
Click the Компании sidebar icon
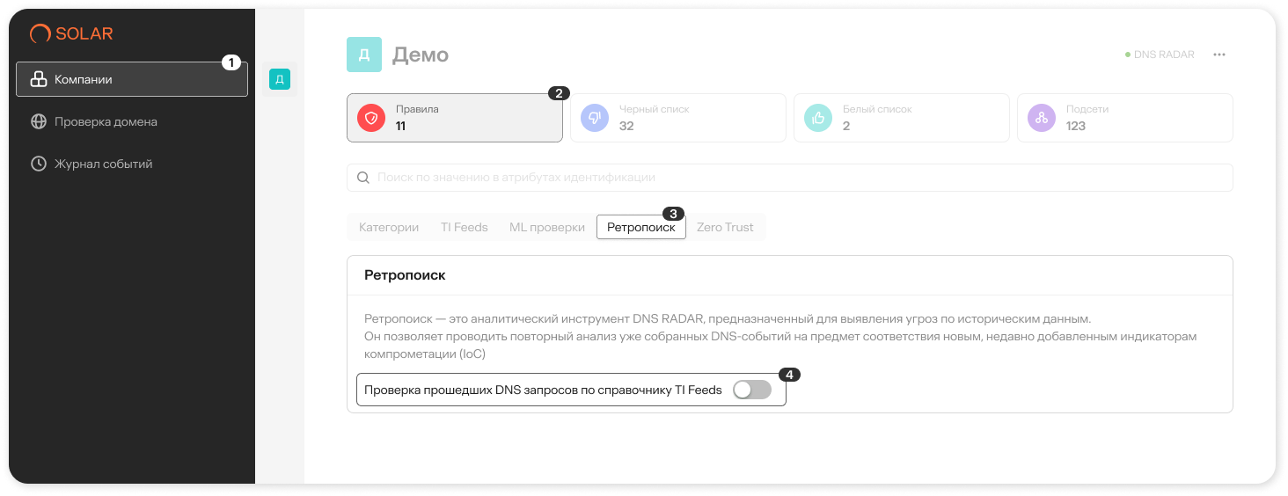(39, 79)
